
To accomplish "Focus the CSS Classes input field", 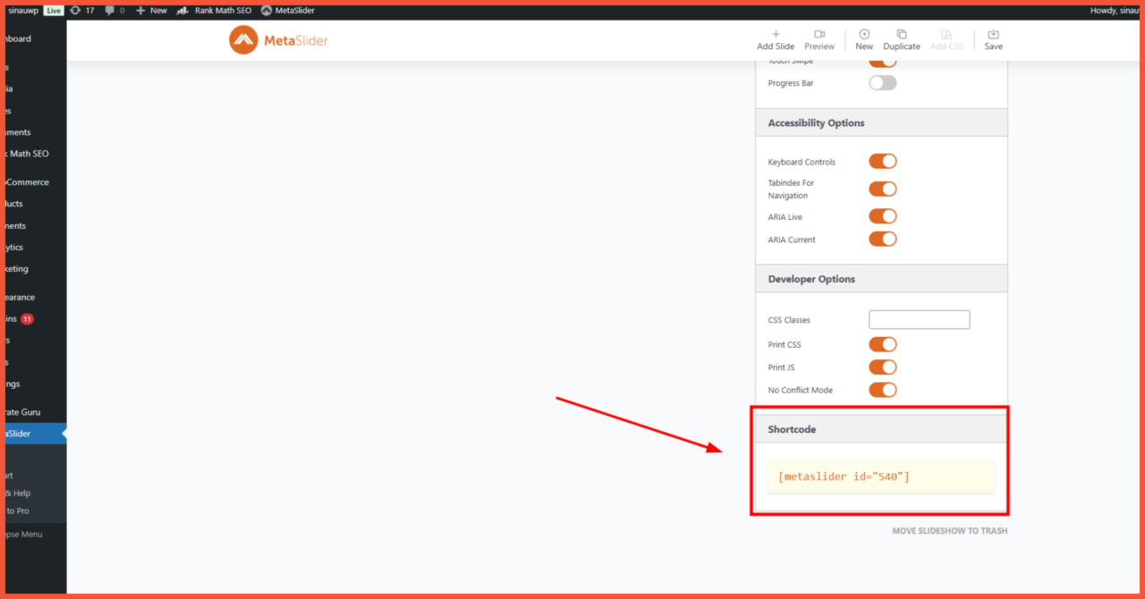I will [x=920, y=320].
